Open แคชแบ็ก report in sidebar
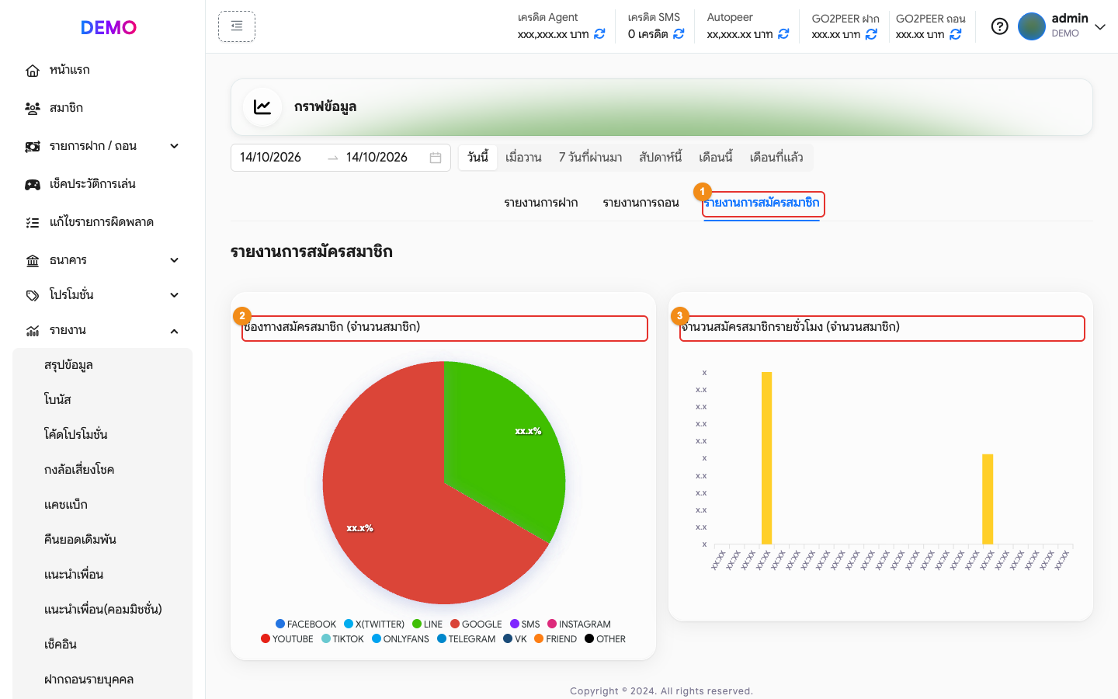Image resolution: width=1118 pixels, height=699 pixels. (66, 505)
